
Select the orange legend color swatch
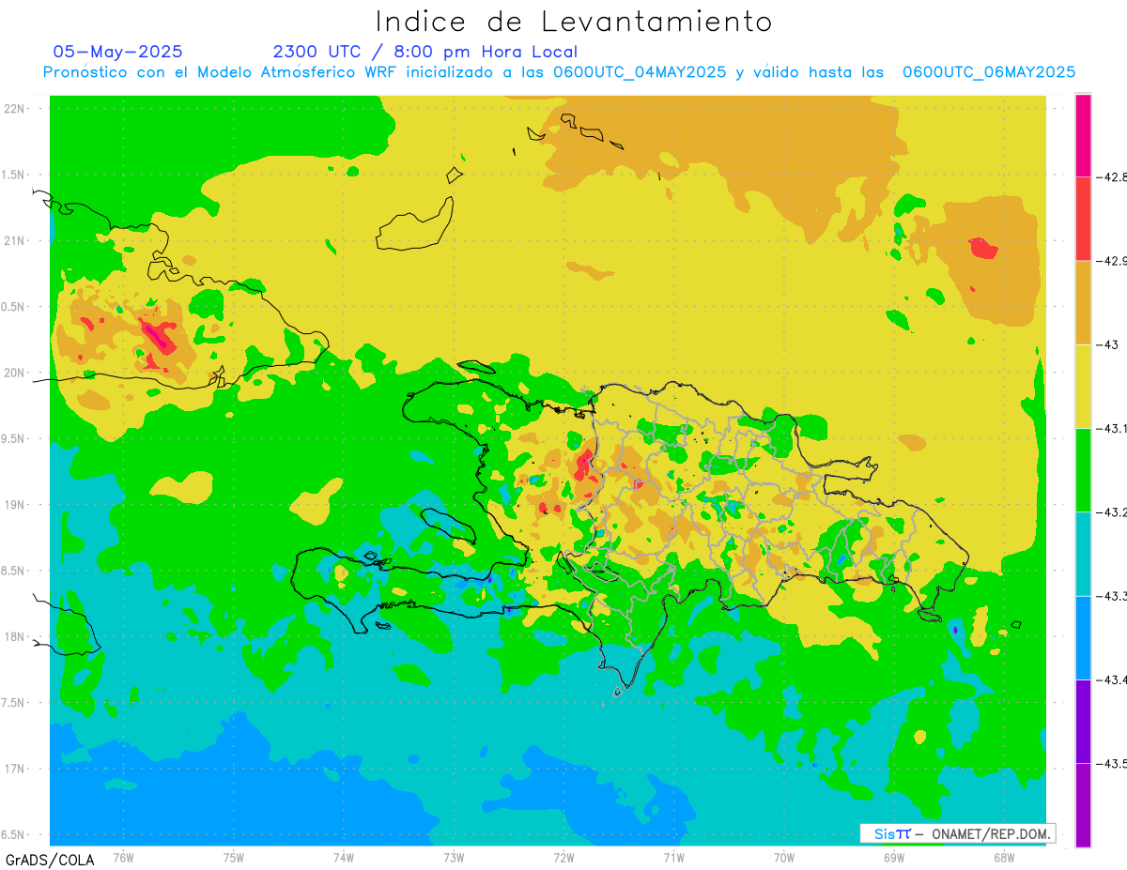coord(1083,302)
